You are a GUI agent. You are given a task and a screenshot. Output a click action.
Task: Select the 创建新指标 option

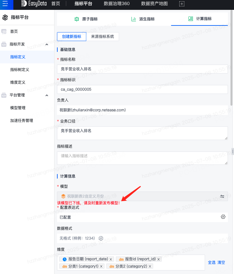pos(72,37)
